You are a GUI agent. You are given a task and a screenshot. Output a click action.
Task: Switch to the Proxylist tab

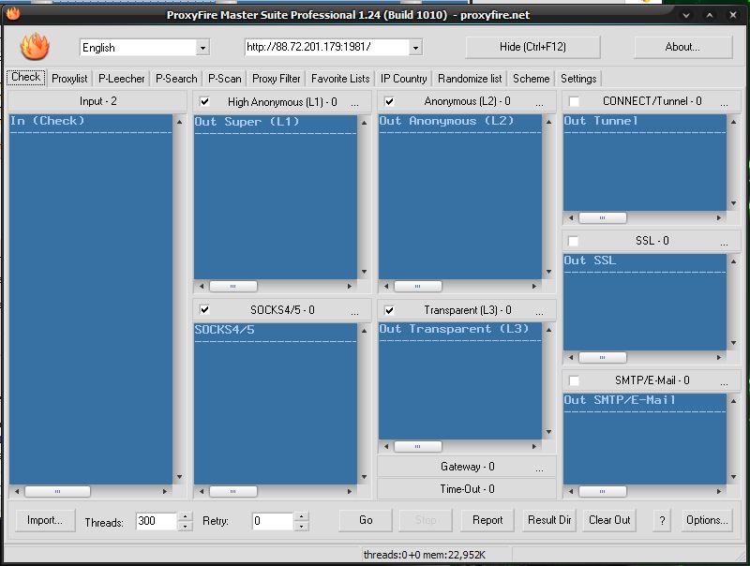(x=69, y=79)
